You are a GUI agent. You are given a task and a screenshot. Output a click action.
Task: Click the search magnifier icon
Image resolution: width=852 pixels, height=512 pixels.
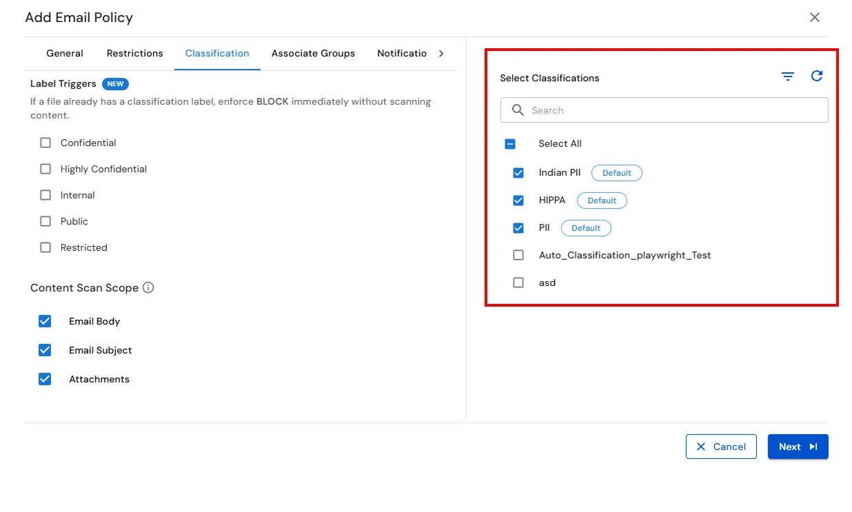(518, 110)
